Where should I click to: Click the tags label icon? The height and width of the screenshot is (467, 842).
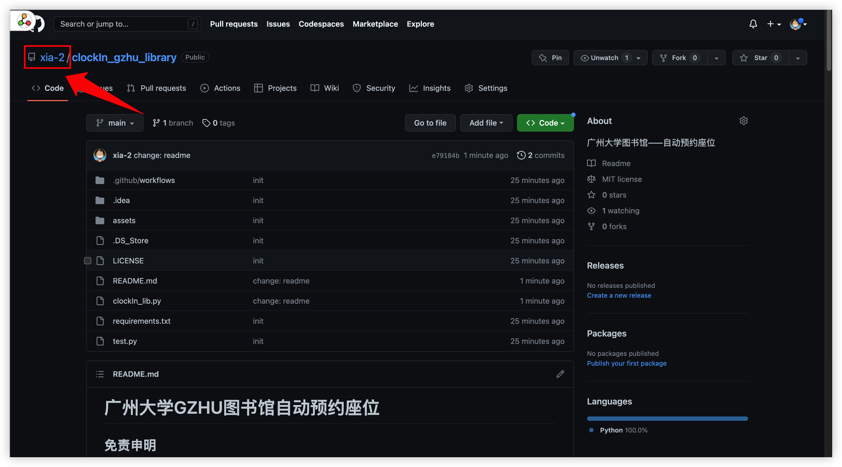[206, 123]
